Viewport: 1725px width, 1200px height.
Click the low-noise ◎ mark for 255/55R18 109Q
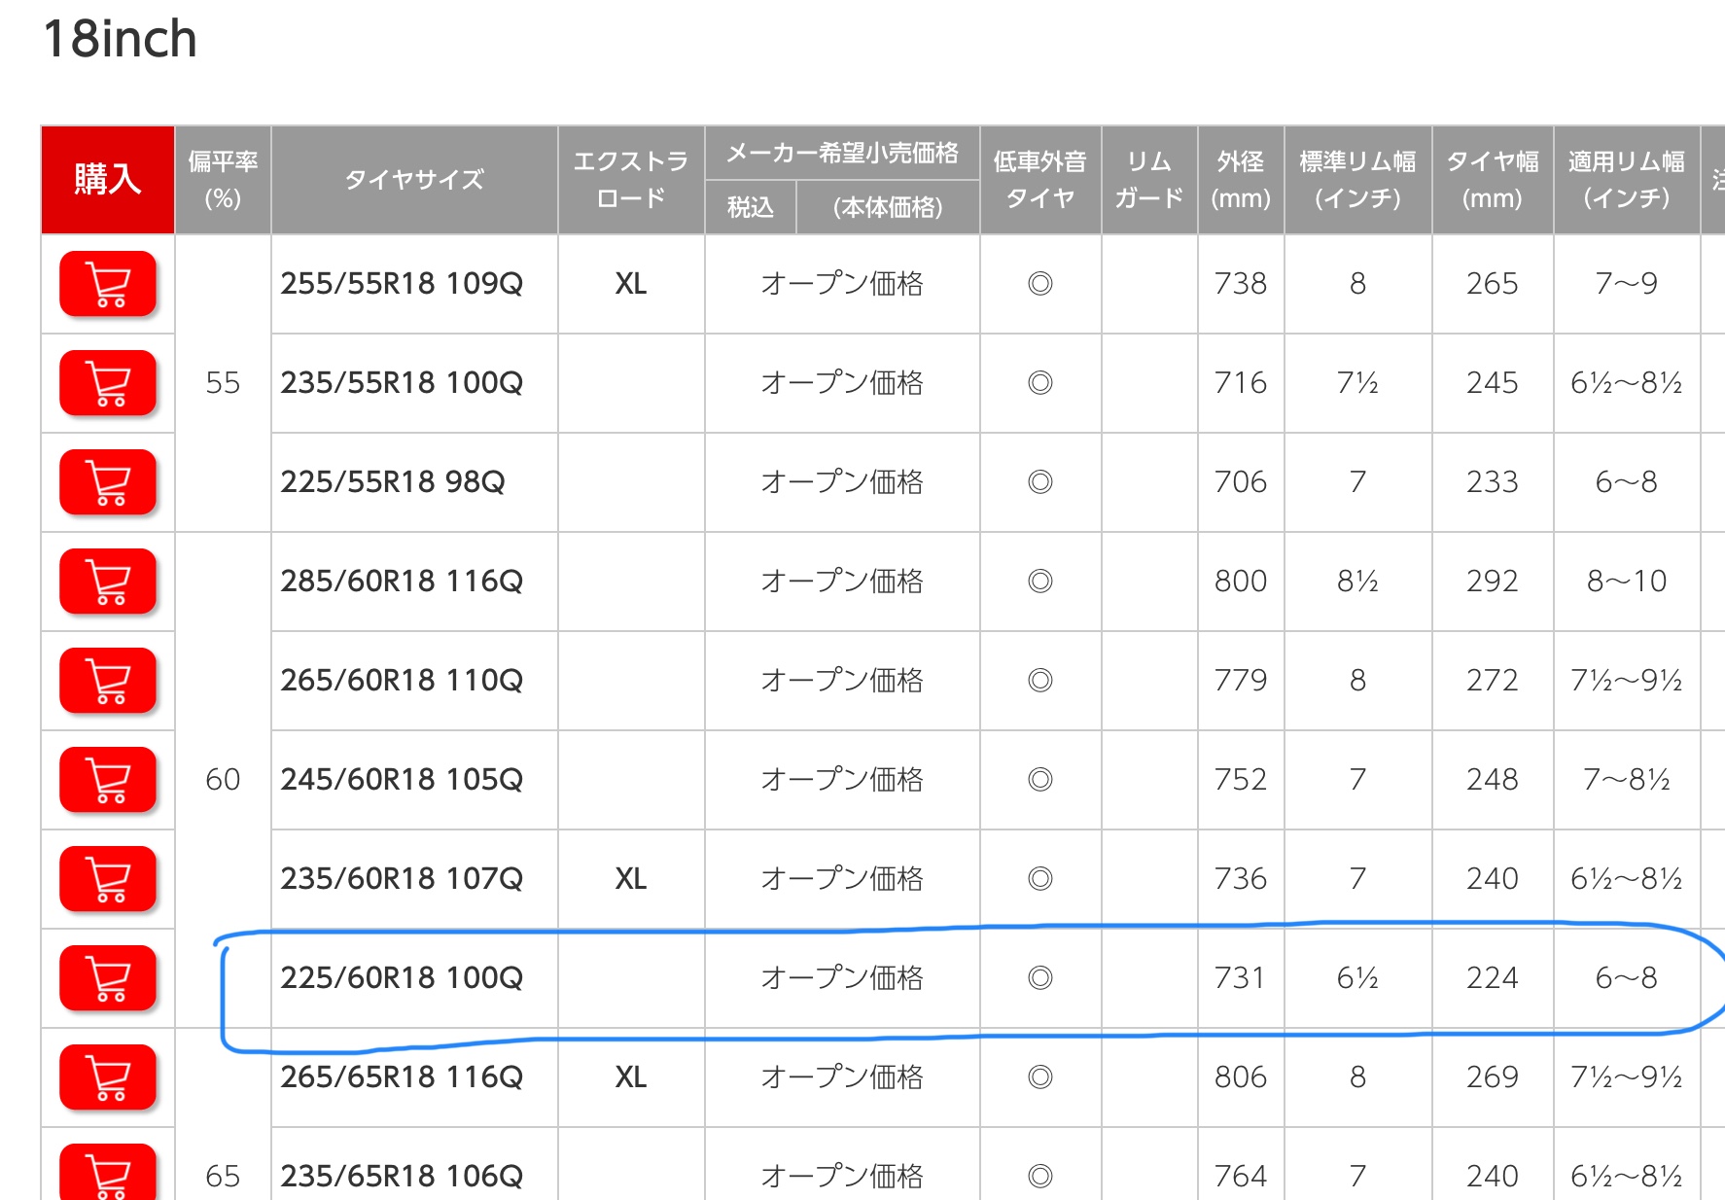pyautogui.click(x=1040, y=284)
